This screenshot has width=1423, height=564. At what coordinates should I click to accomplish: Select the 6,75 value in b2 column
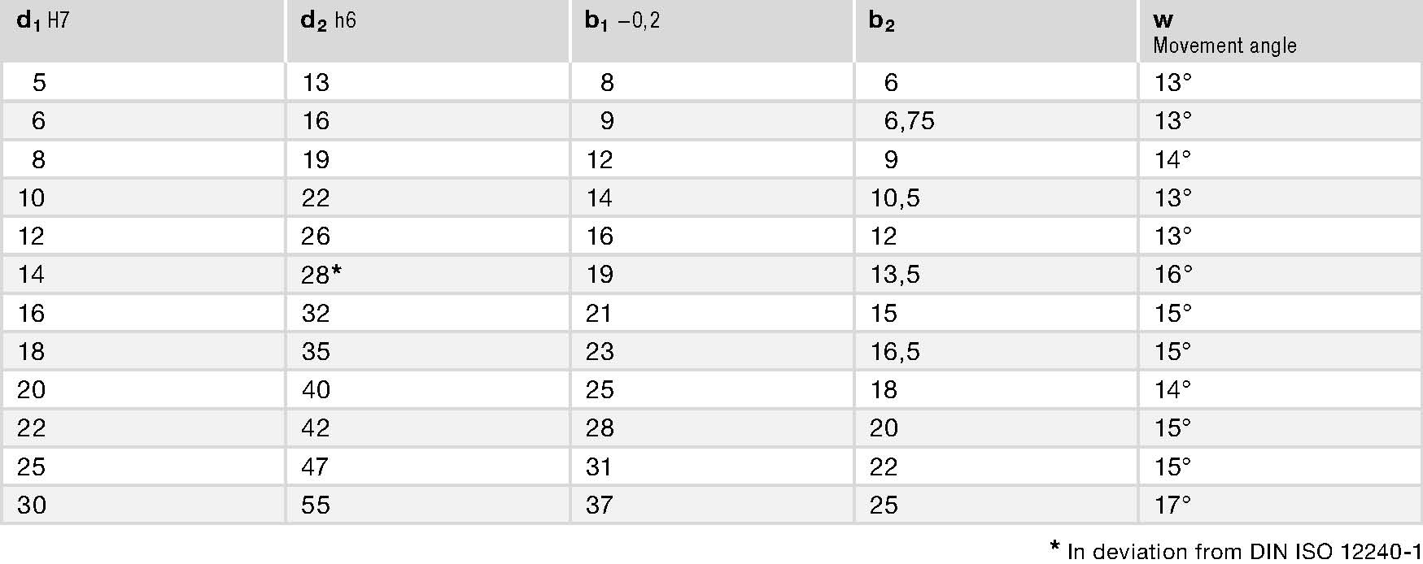click(910, 121)
